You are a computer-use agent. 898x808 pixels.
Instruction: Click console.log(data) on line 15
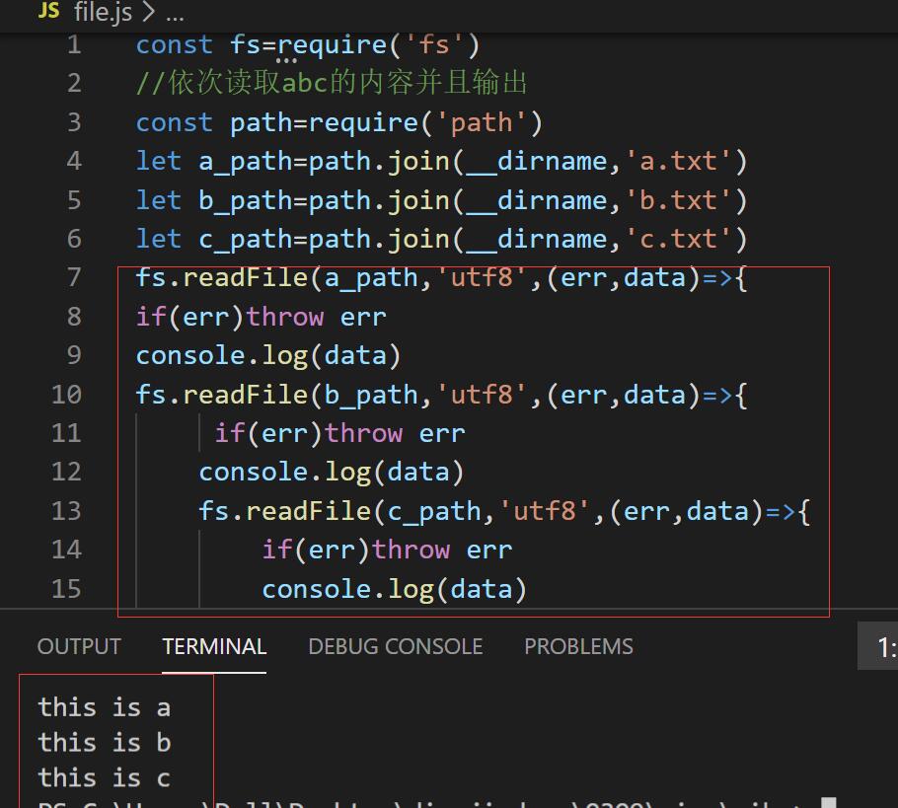coord(394,589)
